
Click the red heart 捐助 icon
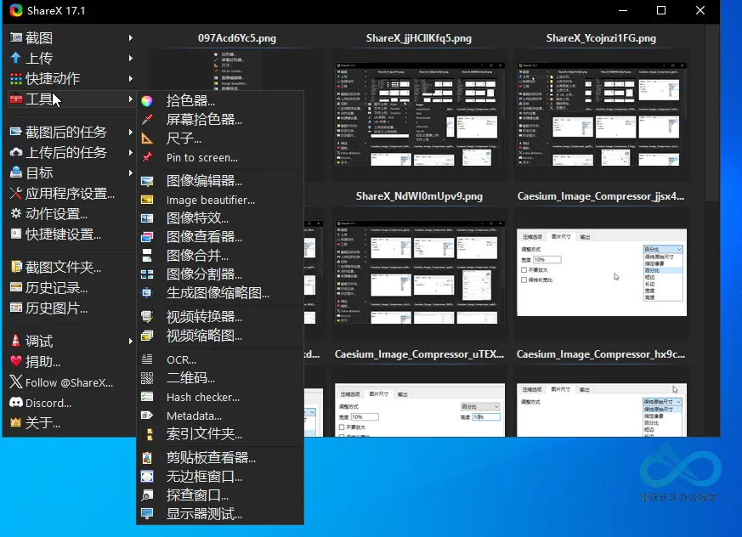click(x=16, y=361)
